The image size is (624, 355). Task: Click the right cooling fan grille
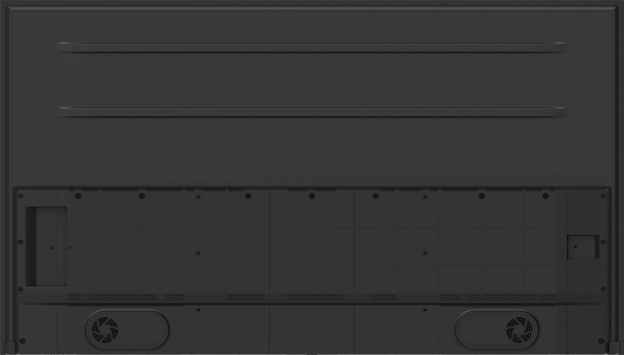[519, 330]
